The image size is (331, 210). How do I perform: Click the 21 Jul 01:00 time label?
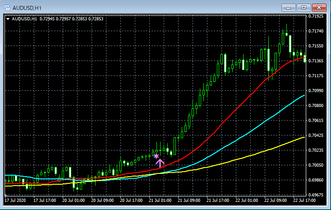tap(160, 200)
